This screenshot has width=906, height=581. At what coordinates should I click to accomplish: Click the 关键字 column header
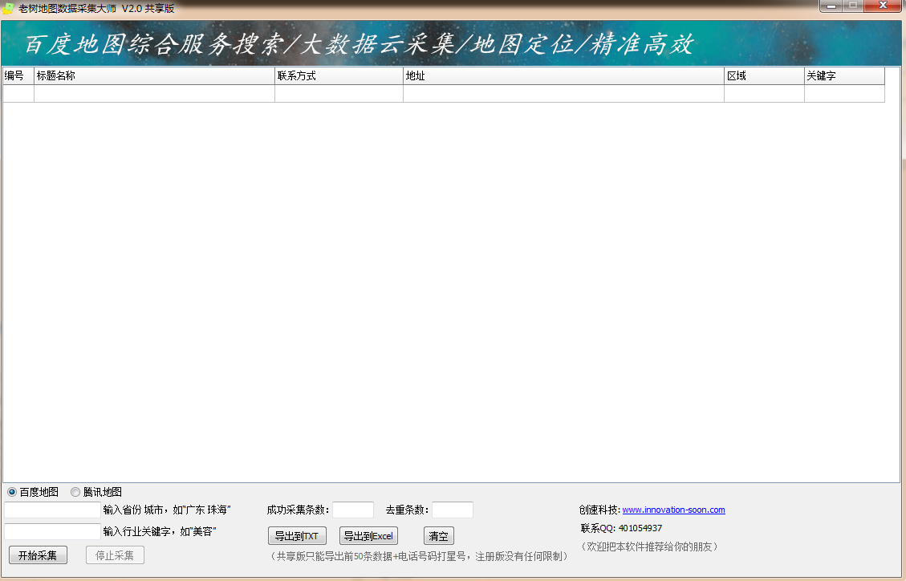tap(845, 75)
